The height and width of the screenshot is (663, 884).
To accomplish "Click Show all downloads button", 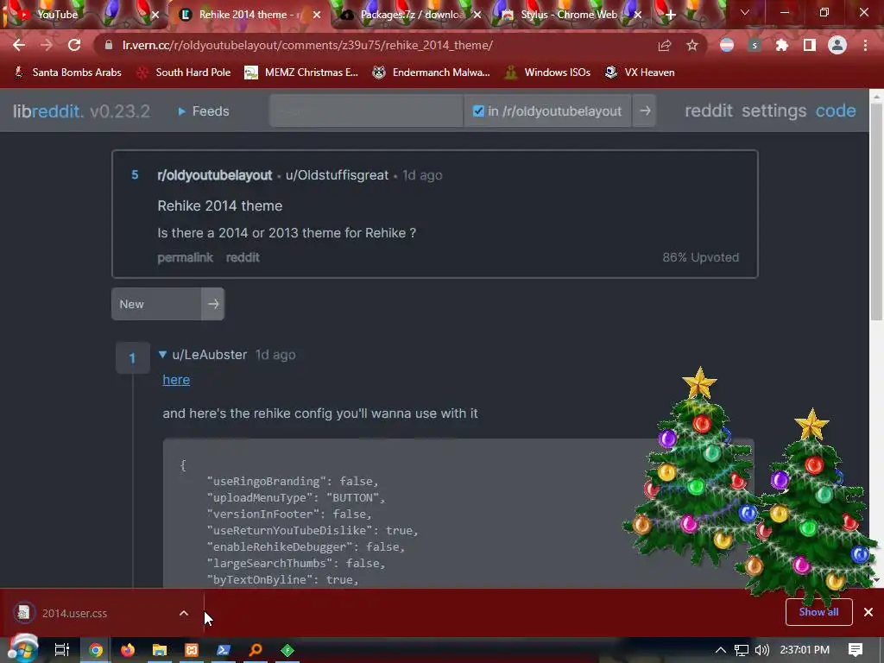I will [x=818, y=612].
